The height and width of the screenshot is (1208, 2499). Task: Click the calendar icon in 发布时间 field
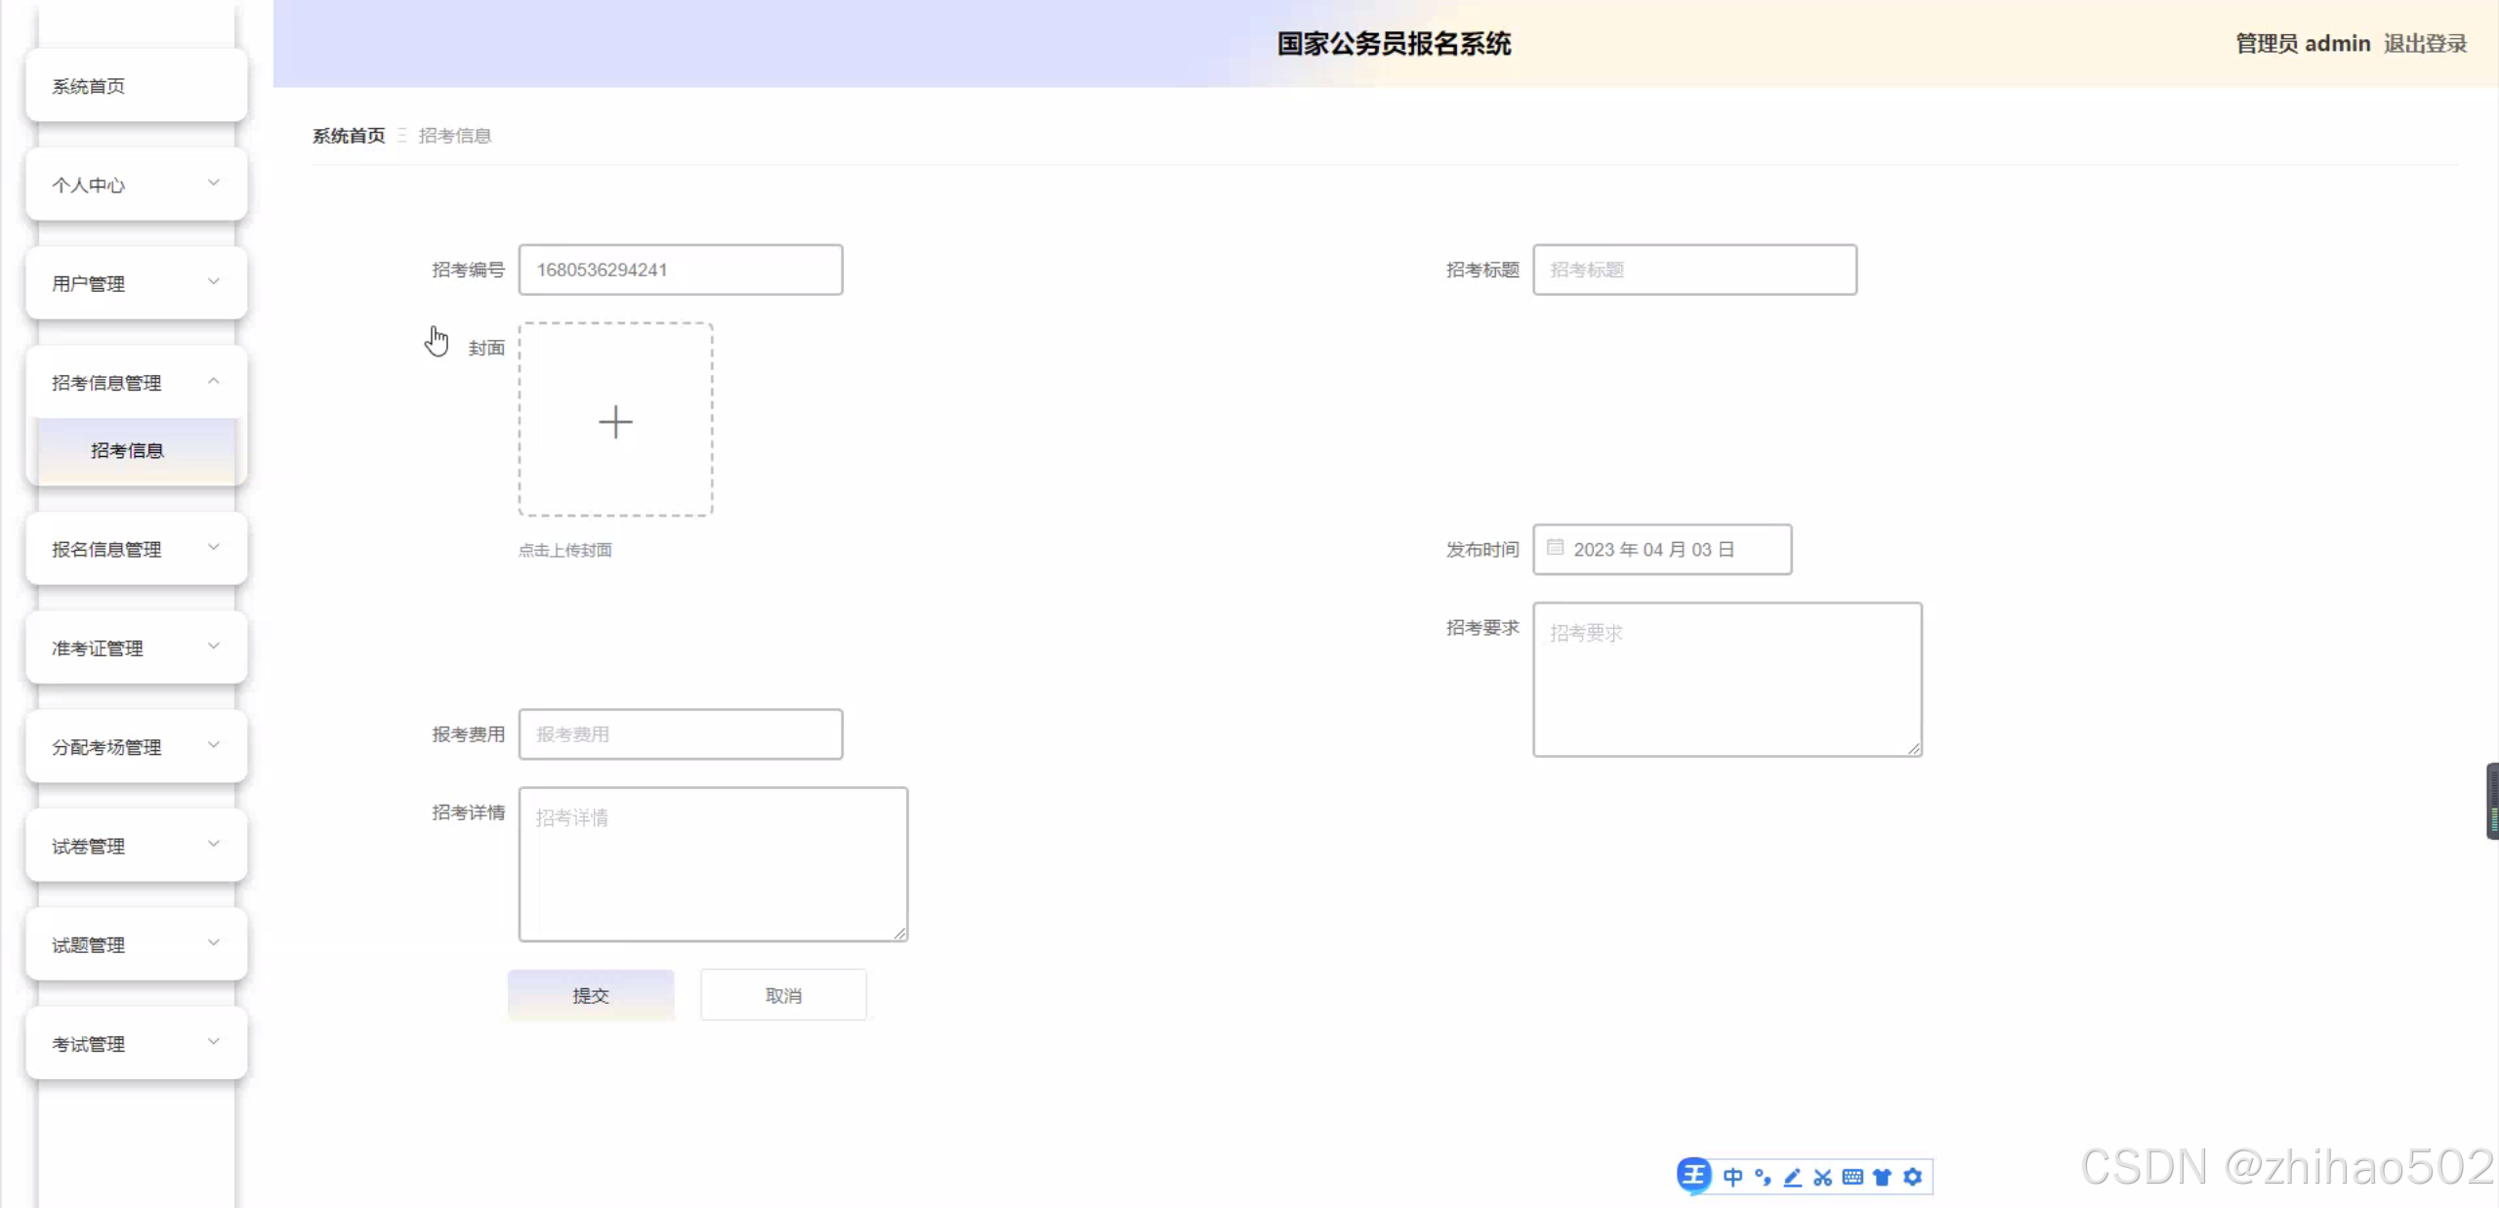[x=1555, y=548]
